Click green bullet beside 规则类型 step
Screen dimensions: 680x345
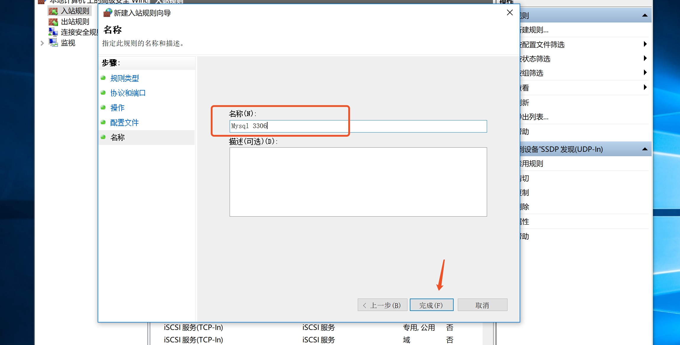[x=103, y=78]
